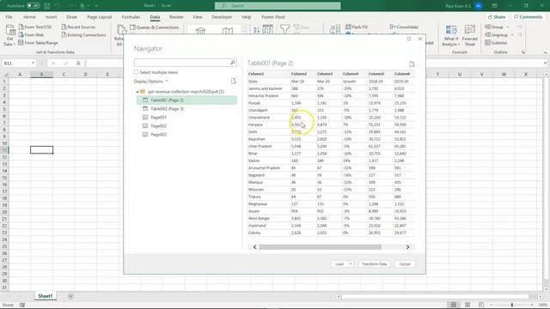The height and width of the screenshot is (309, 550).
Task: Click the search magnifier in Navigator
Action: pyautogui.click(x=233, y=63)
